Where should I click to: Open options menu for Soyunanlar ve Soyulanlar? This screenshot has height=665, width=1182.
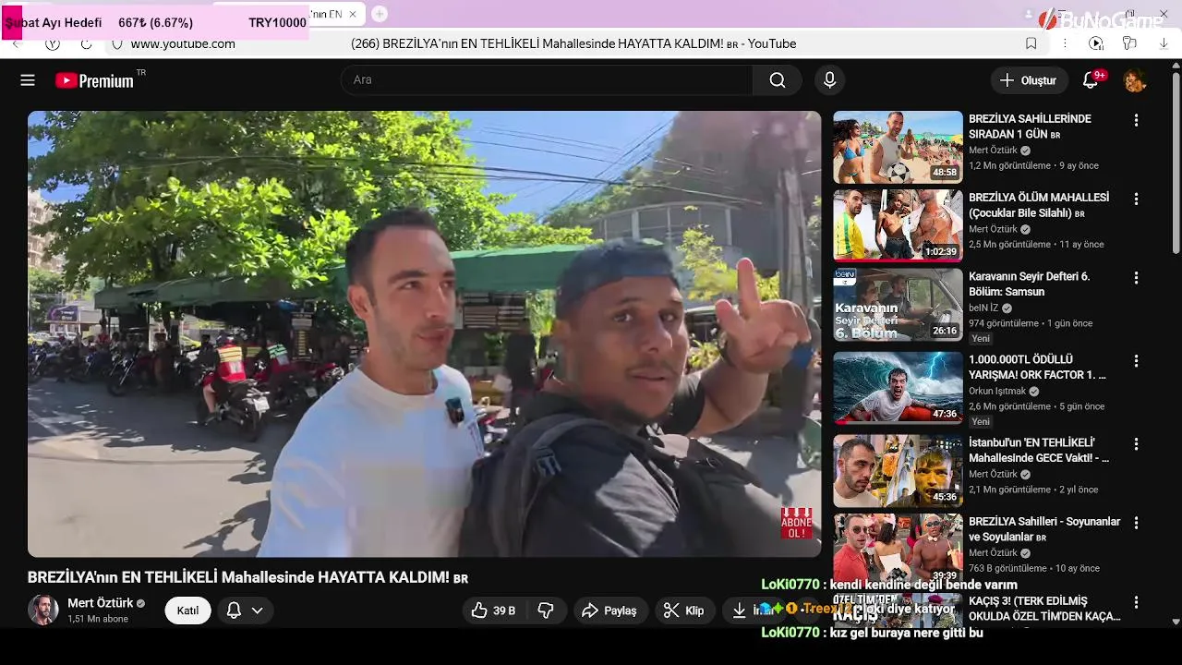[1136, 522]
